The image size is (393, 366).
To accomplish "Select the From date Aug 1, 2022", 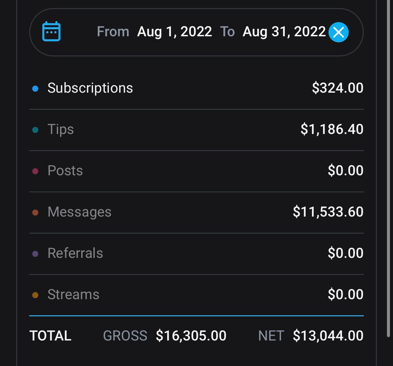I will coord(174,32).
